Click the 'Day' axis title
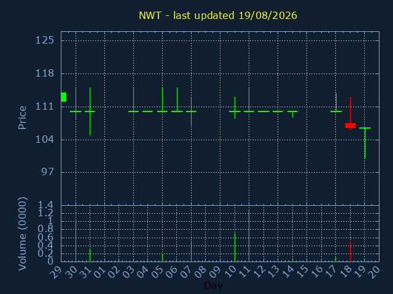 [213, 285]
